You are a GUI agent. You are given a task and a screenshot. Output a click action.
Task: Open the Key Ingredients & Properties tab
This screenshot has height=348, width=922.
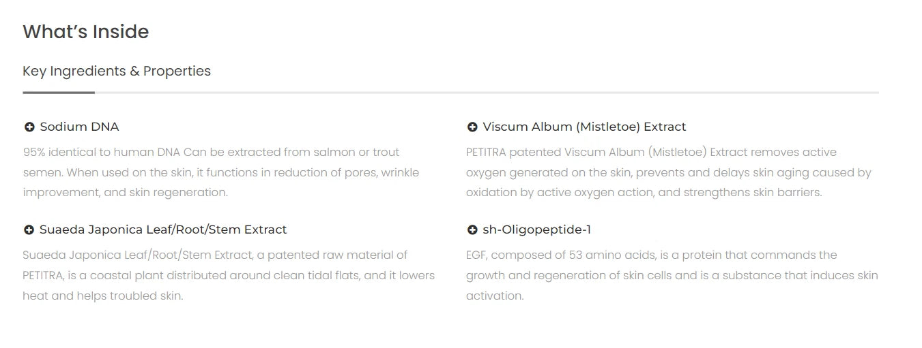(x=117, y=72)
